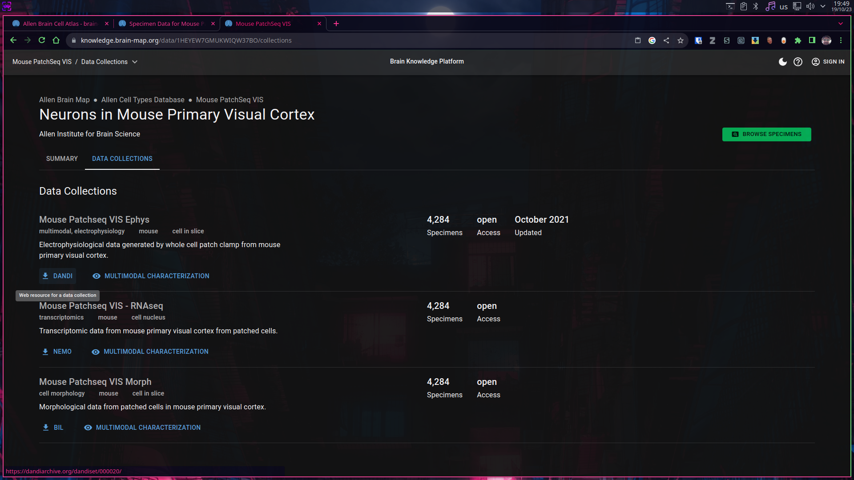
Task: Switch to Allen Brain Cell Atlas tab
Action: 59,24
